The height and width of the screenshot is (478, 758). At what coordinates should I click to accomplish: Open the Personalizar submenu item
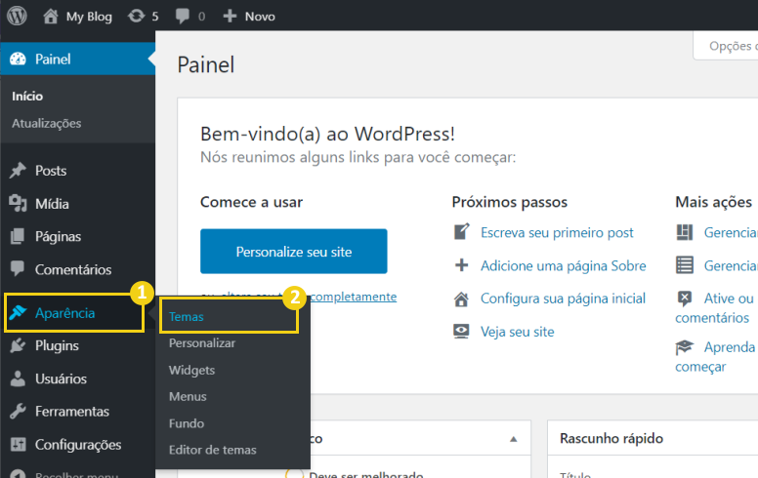coord(202,343)
